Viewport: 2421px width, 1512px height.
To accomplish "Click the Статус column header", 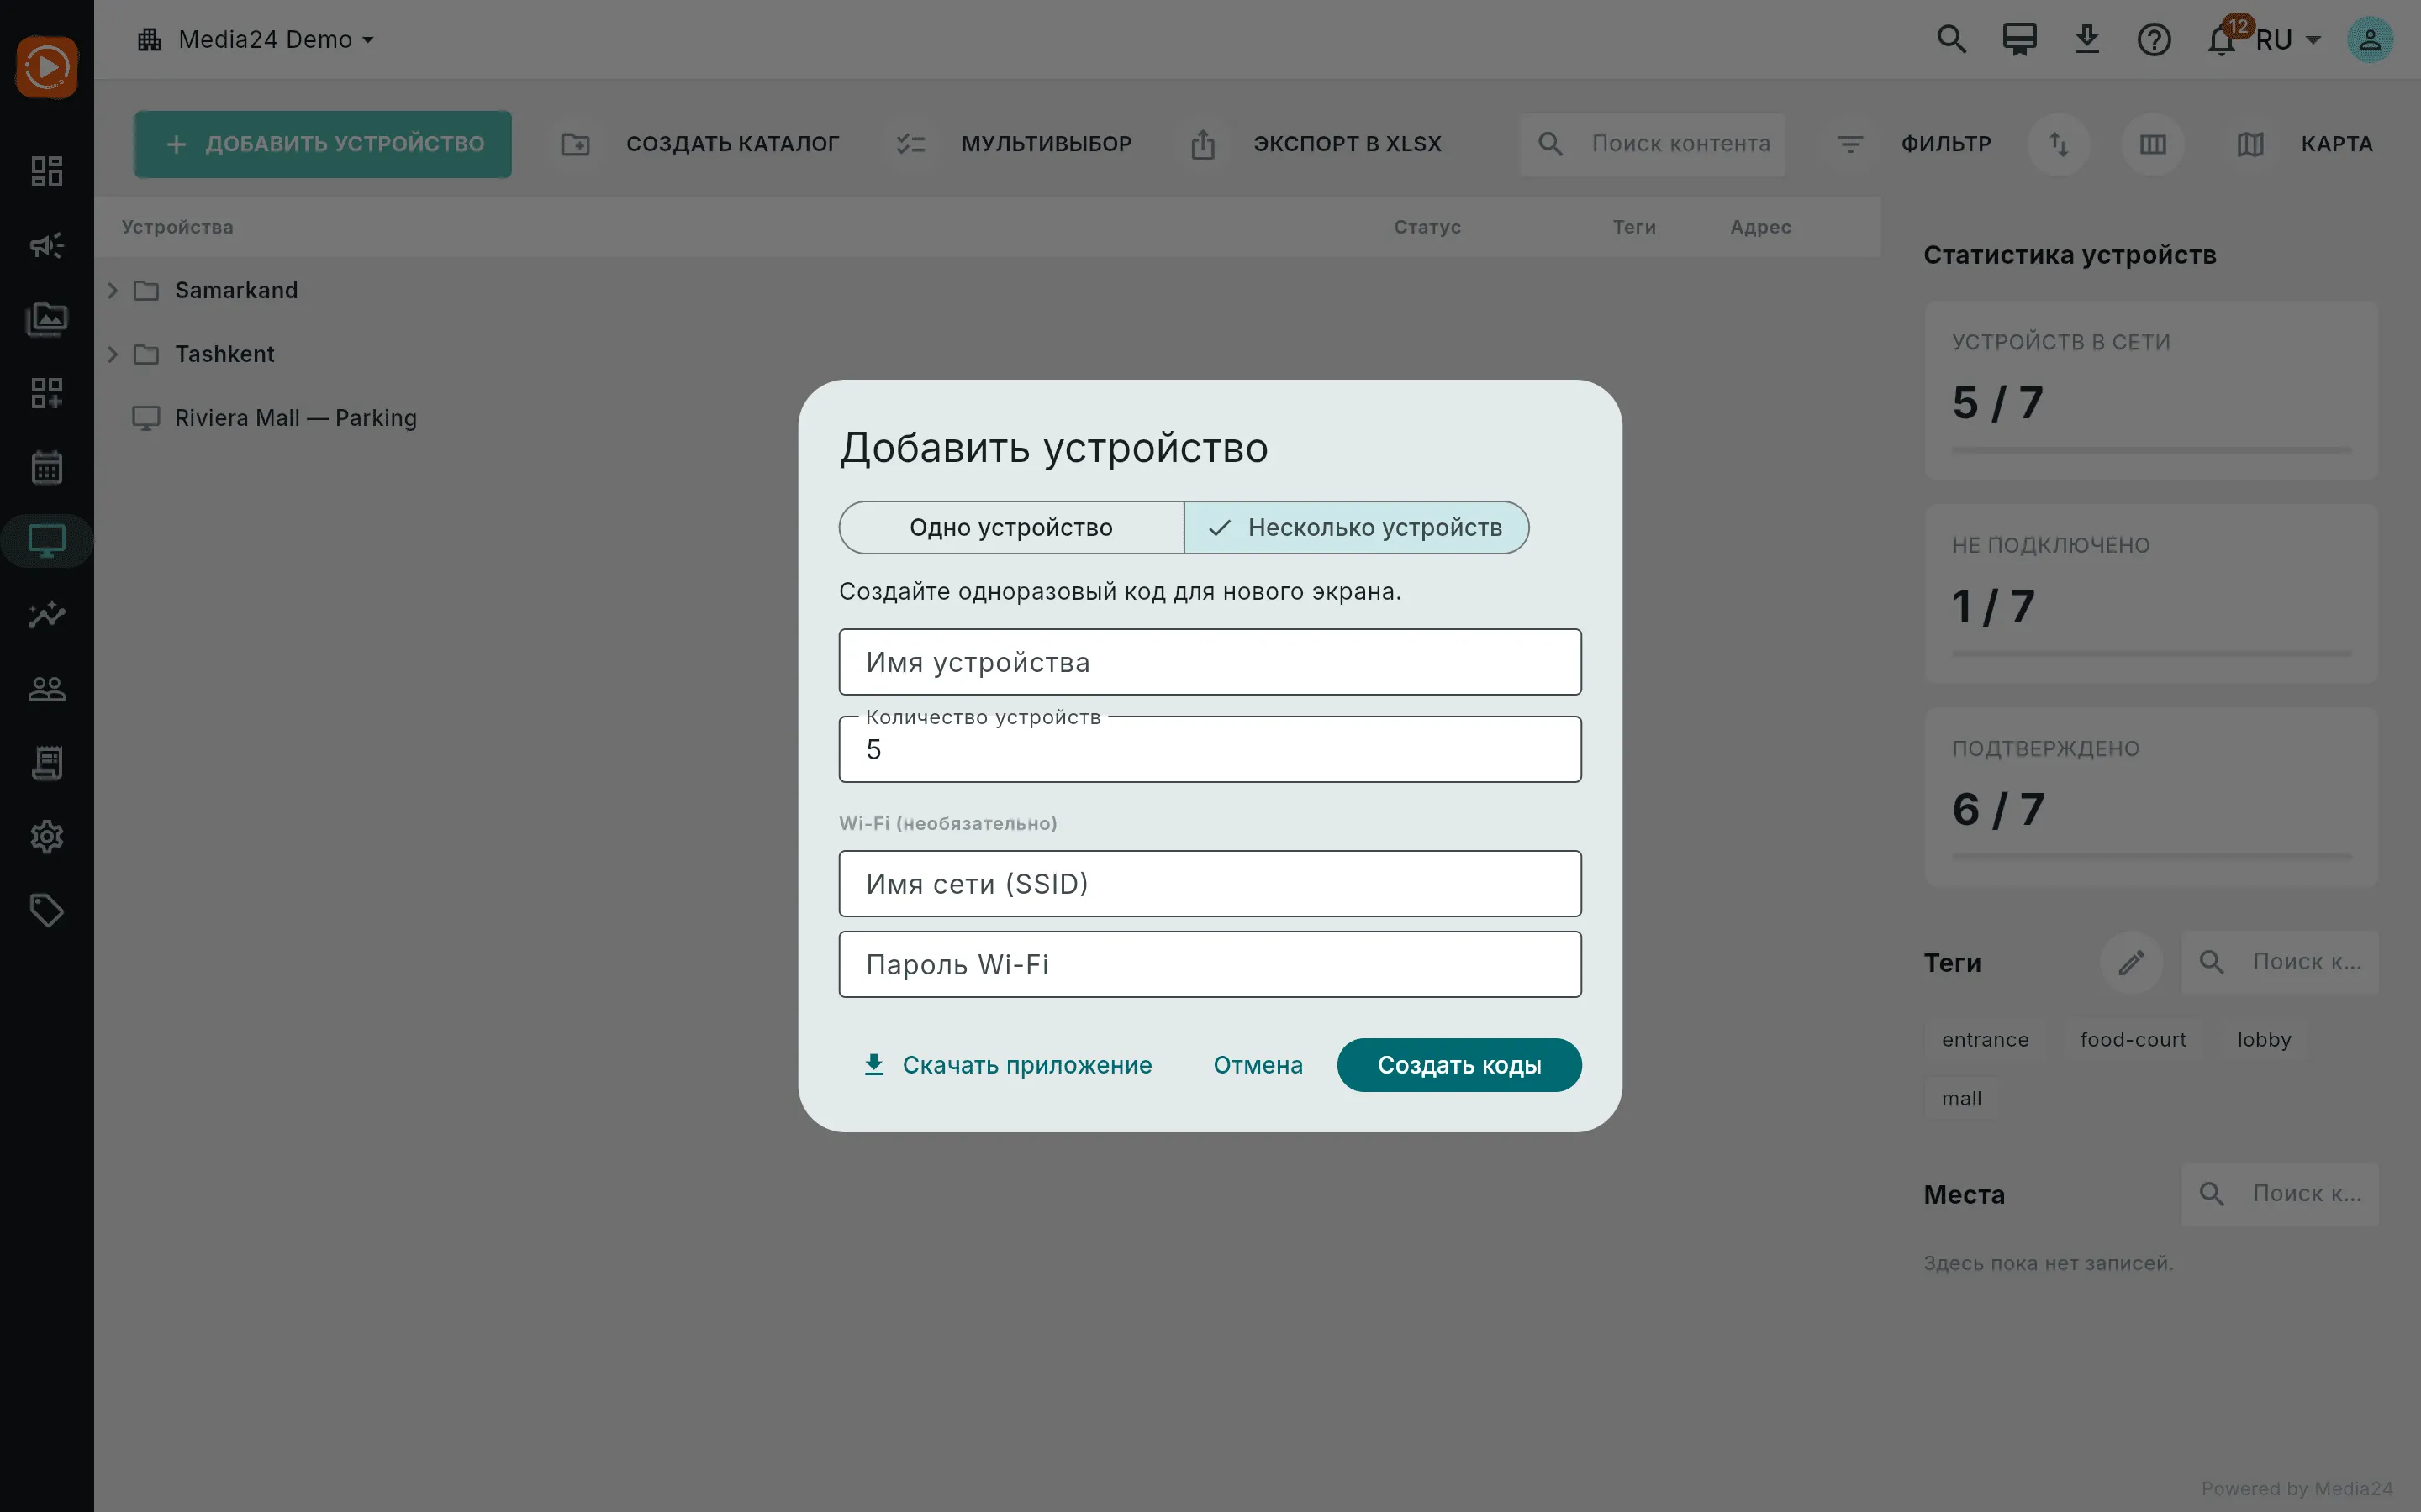I will pyautogui.click(x=1427, y=227).
